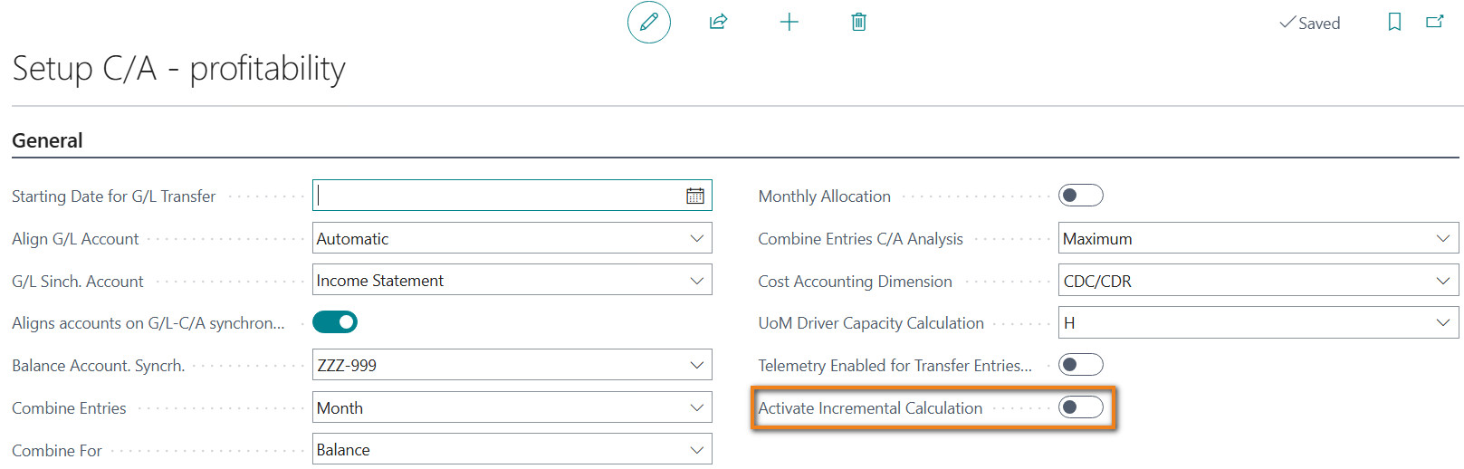
Task: Open the share icon menu
Action: tap(719, 22)
